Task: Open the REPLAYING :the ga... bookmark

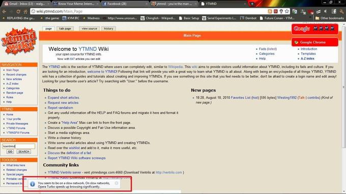Action: point(18,18)
